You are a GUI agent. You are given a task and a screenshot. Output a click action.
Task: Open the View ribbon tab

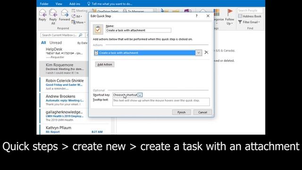(59, 4)
